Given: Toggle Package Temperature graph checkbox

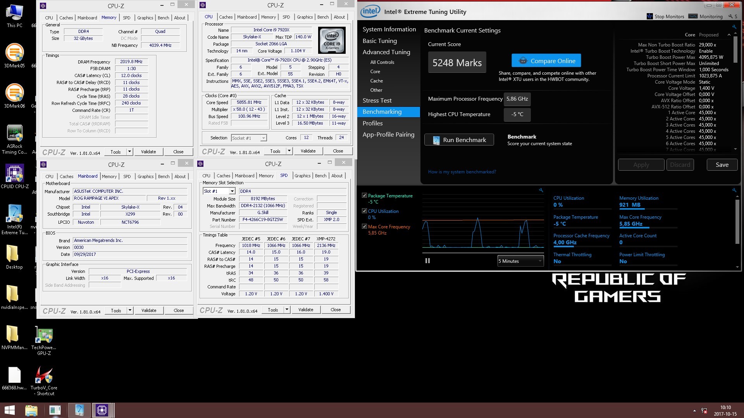Looking at the screenshot, I should (364, 195).
